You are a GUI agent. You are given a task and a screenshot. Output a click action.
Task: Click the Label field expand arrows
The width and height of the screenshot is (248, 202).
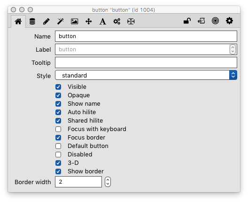232,49
